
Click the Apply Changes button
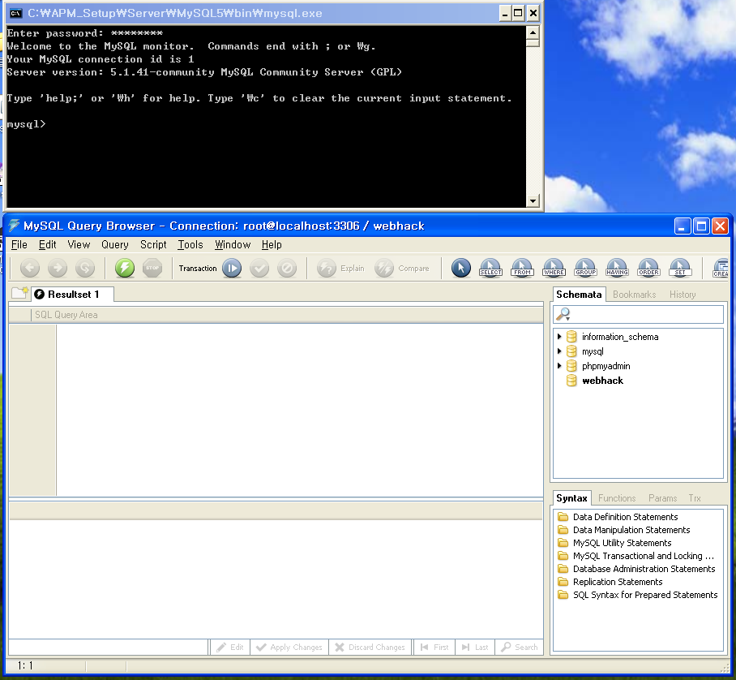(289, 647)
